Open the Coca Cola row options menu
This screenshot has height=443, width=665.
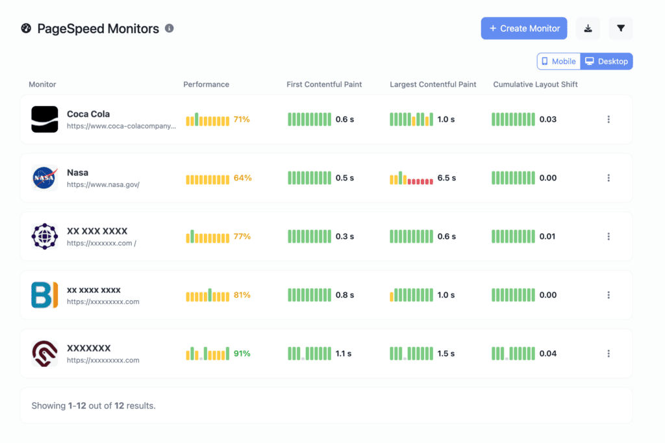(x=609, y=119)
